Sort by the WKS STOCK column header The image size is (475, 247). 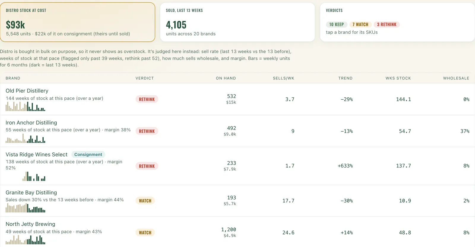point(398,78)
